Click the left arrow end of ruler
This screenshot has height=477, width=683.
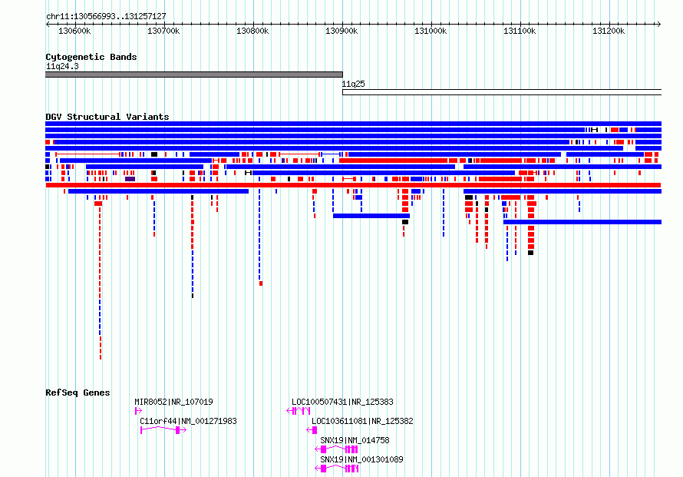48,25
